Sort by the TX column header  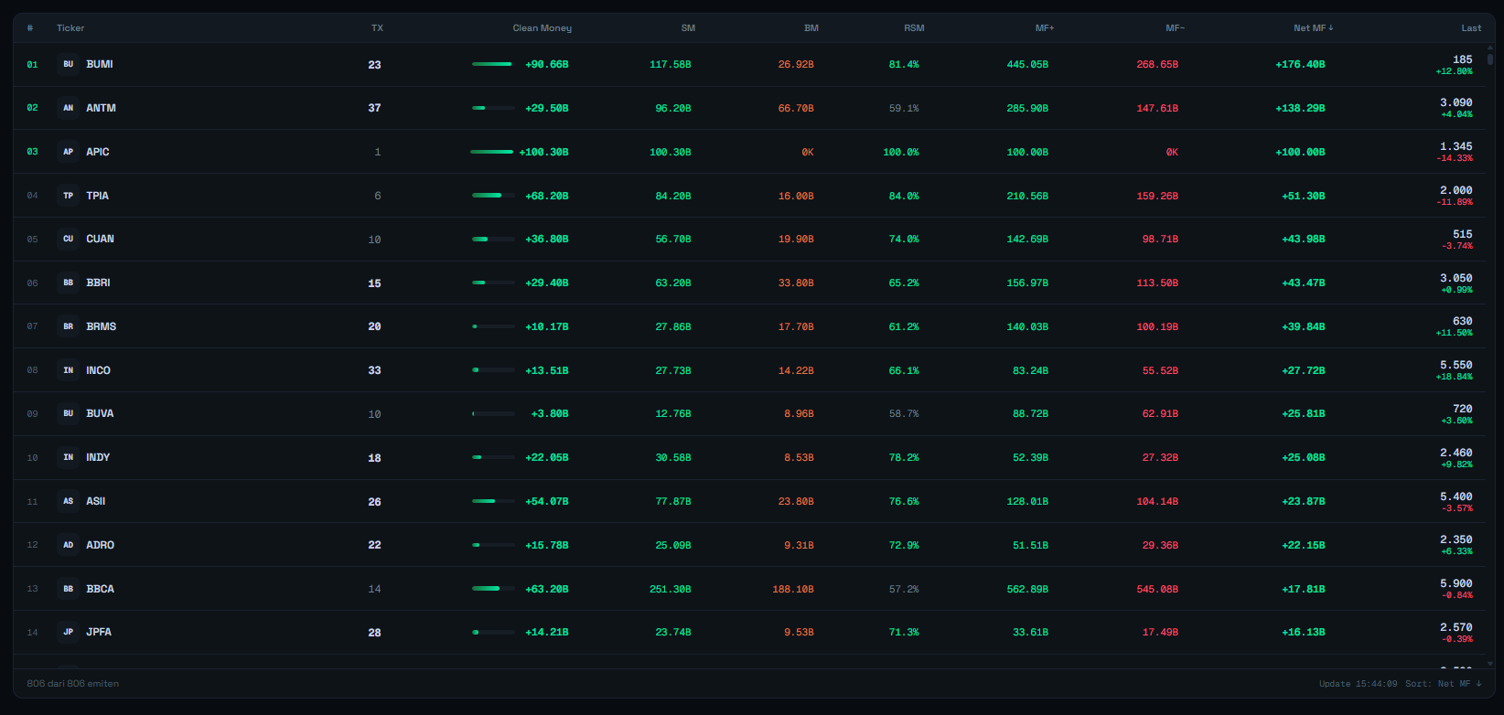coord(377,28)
